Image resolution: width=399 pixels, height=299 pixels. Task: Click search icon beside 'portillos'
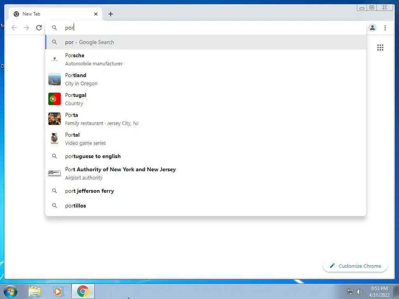55,206
